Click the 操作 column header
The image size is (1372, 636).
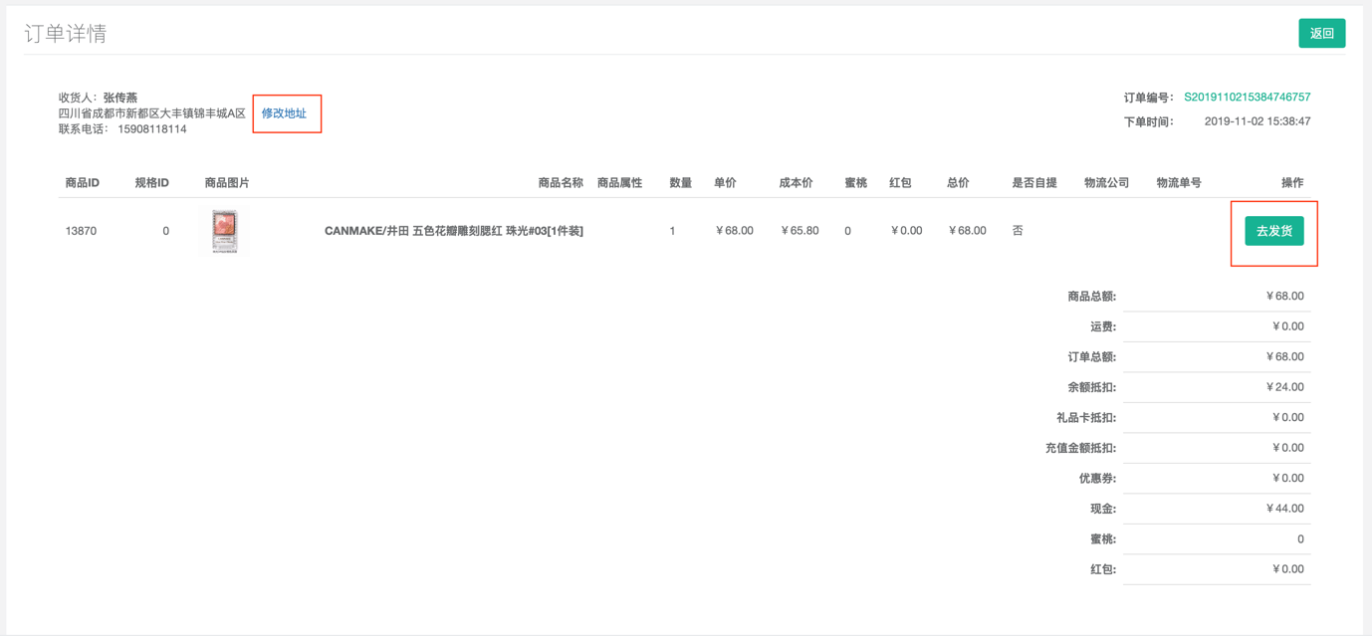(1292, 183)
